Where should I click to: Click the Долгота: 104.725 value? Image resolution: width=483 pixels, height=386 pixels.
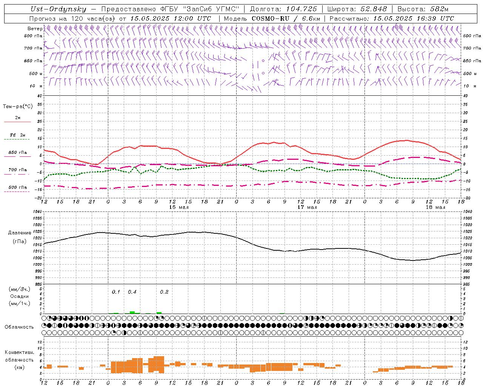pyautogui.click(x=283, y=9)
